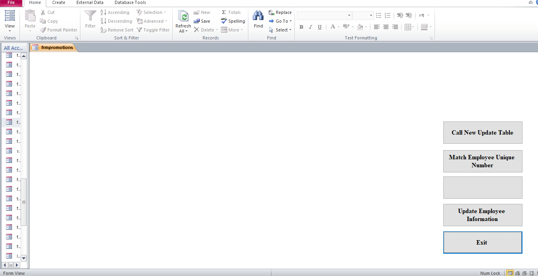Click the background fill bucket color

[x=360, y=27]
